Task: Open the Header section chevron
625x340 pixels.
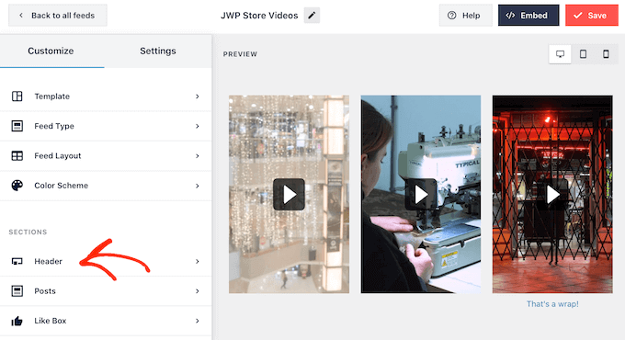Action: (x=198, y=262)
